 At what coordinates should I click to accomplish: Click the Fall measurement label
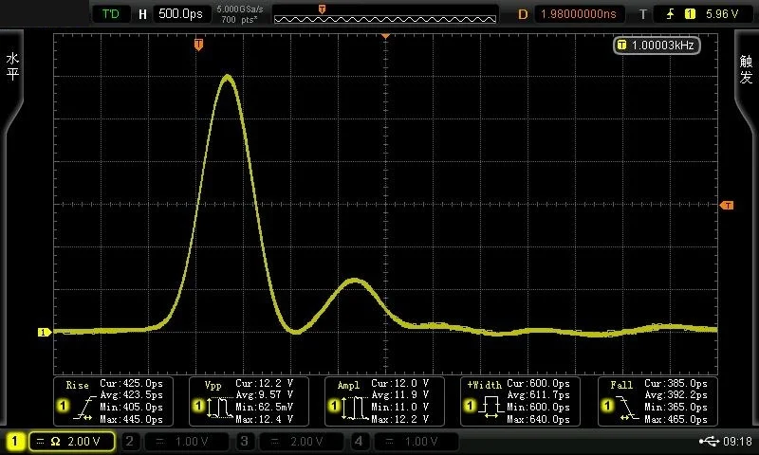tap(621, 386)
